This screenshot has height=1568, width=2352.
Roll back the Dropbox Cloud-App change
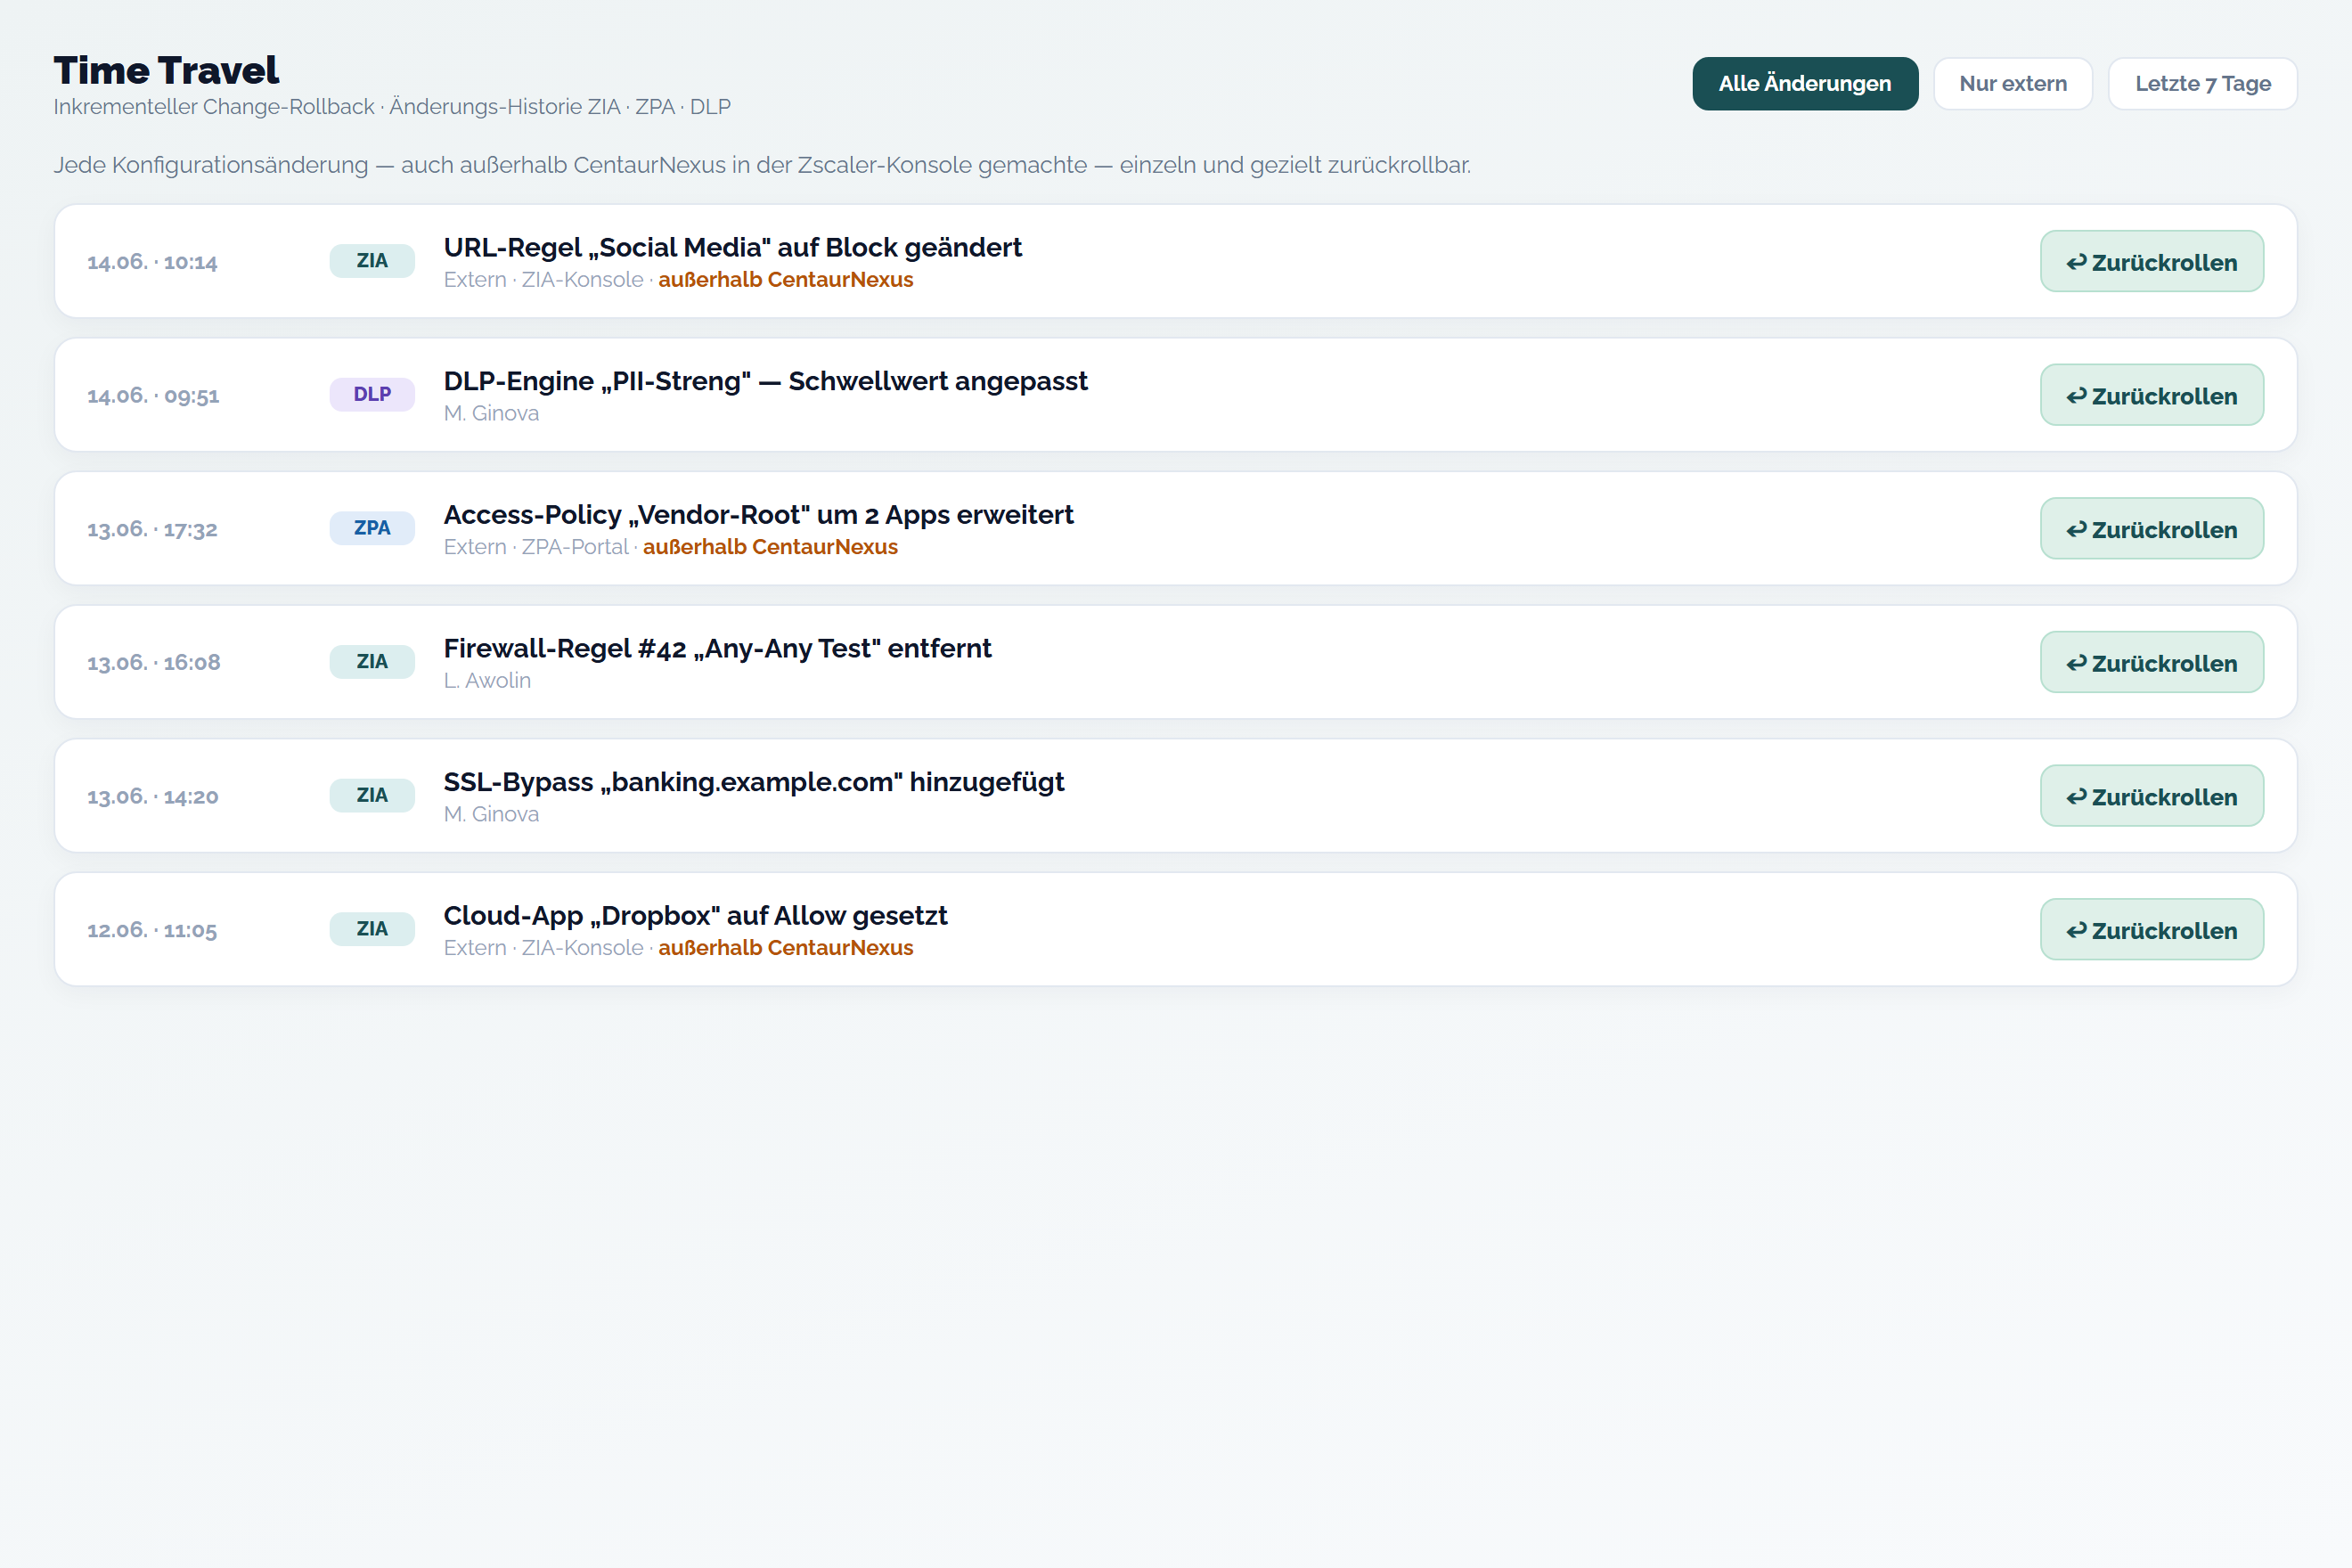[x=2152, y=930]
